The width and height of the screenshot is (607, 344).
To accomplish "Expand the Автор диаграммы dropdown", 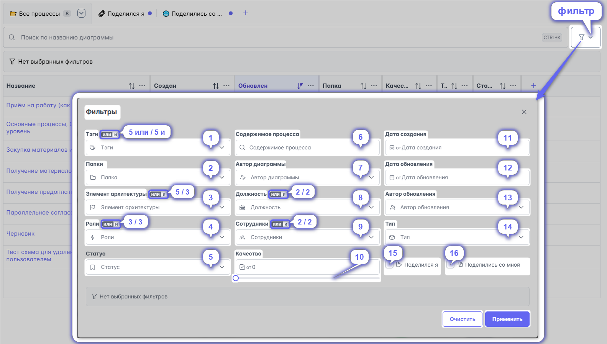I will pos(371,177).
